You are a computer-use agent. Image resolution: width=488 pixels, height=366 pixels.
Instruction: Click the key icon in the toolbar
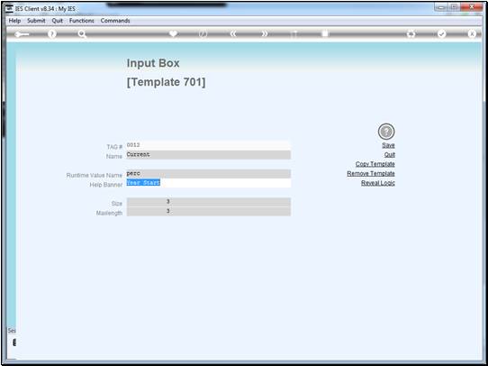point(22,34)
